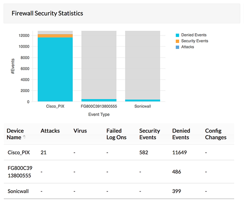Screen dimensions: 244x204
Task: Click the blue Attacks legend swatch
Action: [x=177, y=47]
